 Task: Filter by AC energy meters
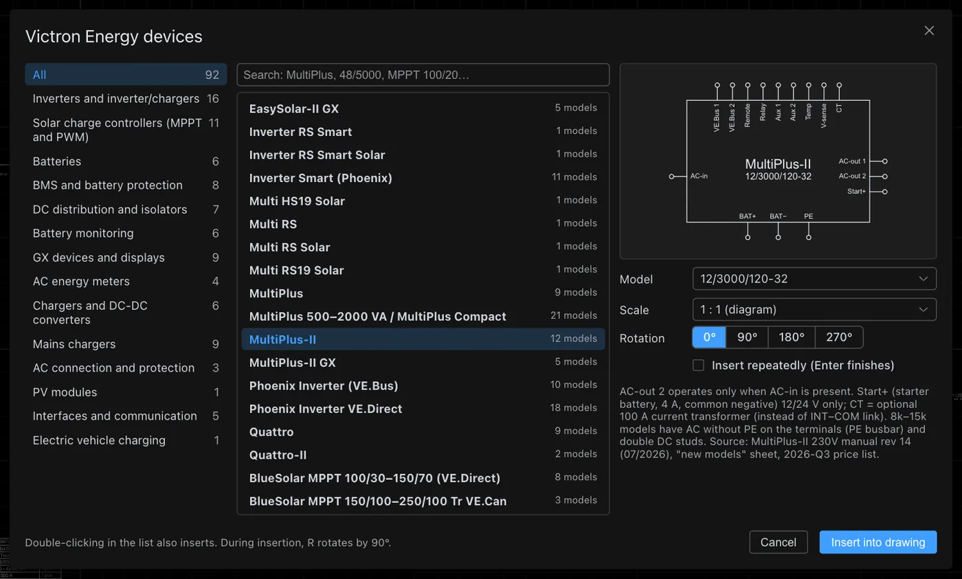(126, 282)
